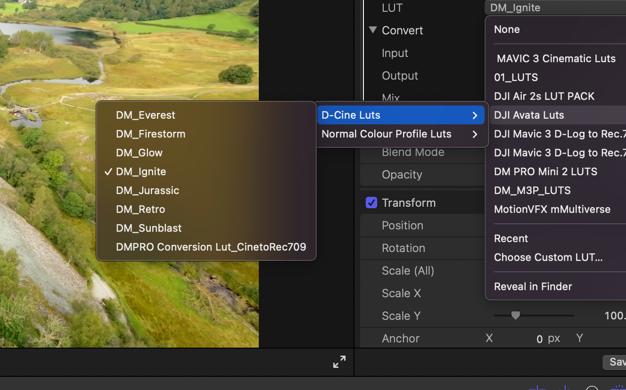Expand the Normal Colour Profile Luts chevron
Image resolution: width=626 pixels, height=390 pixels.
[475, 134]
